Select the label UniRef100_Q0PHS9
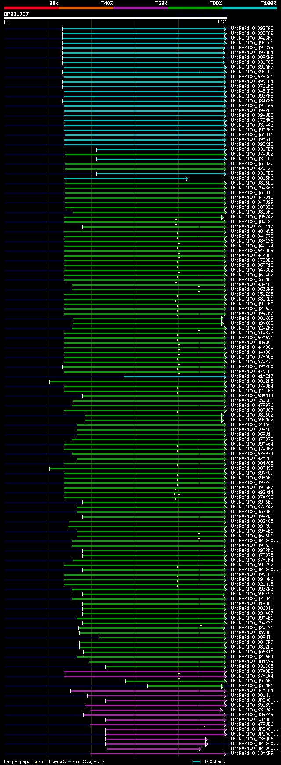The image size is (281, 765). tap(252, 468)
